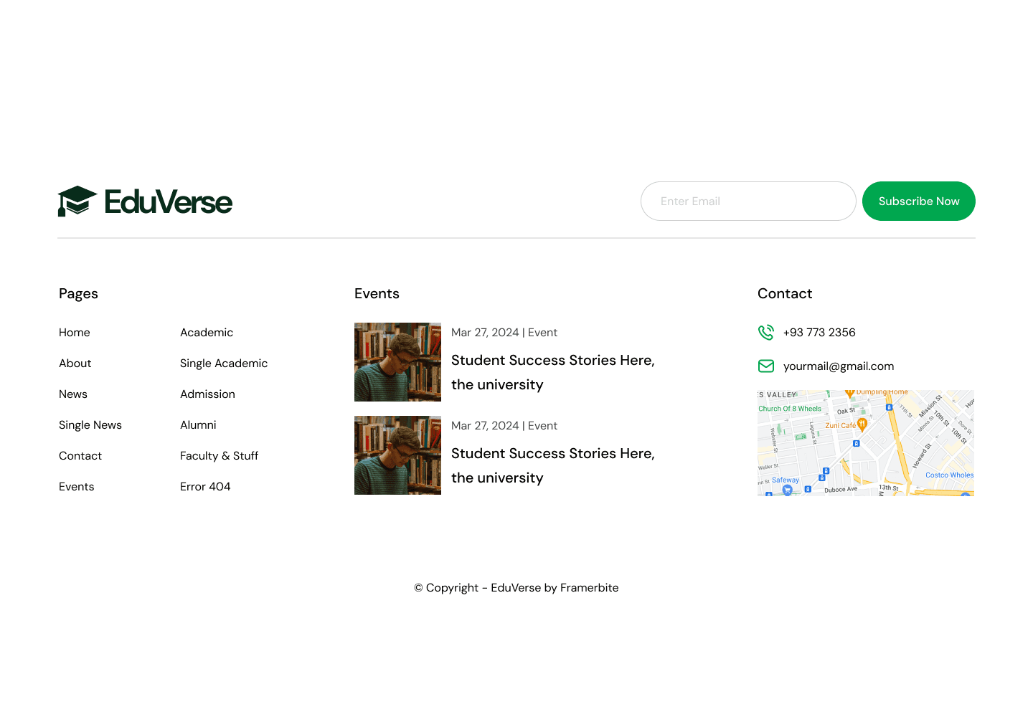This screenshot has height=717, width=1033.
Task: Open the About page link
Action: [75, 364]
